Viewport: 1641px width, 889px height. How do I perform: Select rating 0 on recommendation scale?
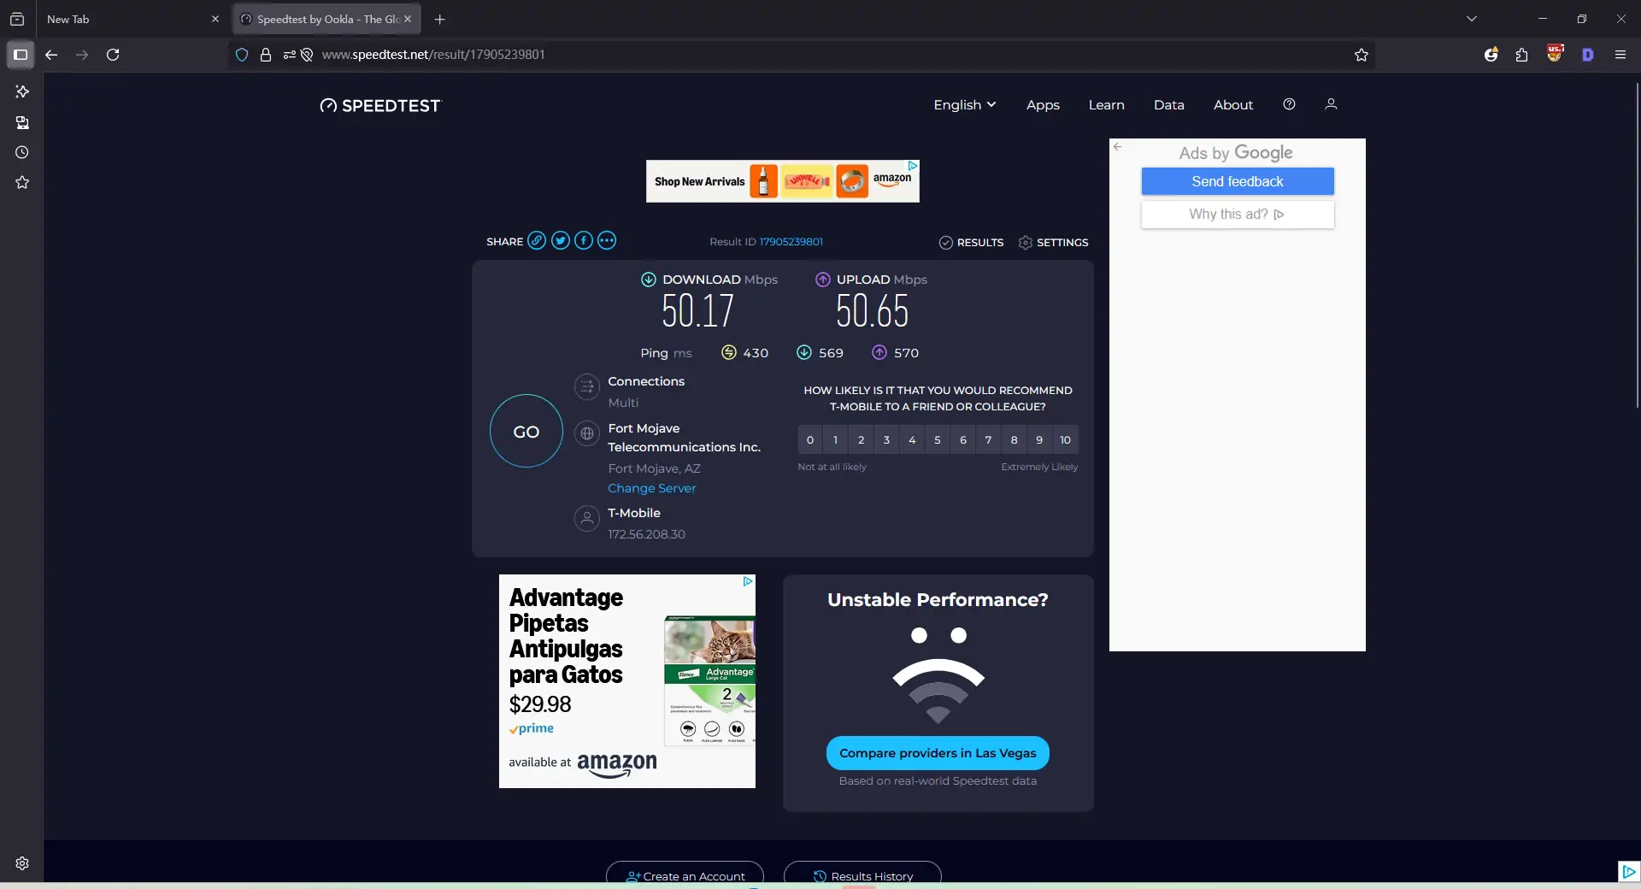click(x=810, y=440)
